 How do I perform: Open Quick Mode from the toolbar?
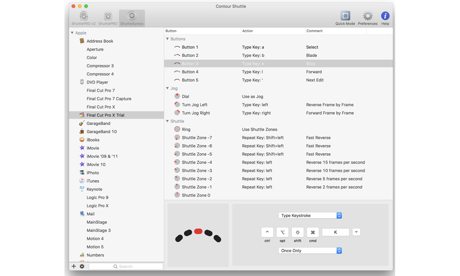click(x=345, y=17)
